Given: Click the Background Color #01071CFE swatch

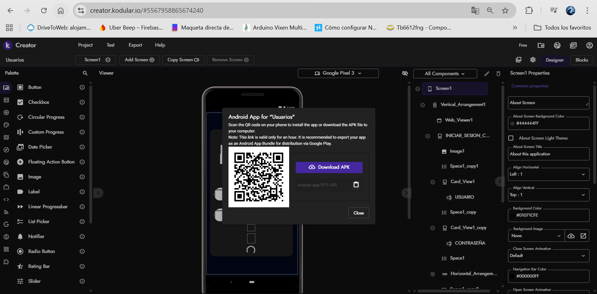Looking at the screenshot, I should click(x=512, y=215).
